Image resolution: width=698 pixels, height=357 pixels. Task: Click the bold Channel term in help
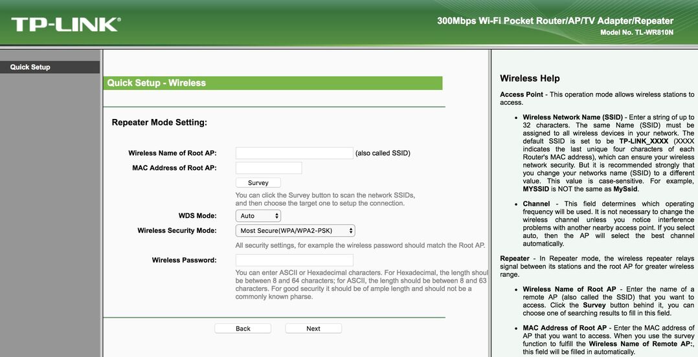(536, 204)
